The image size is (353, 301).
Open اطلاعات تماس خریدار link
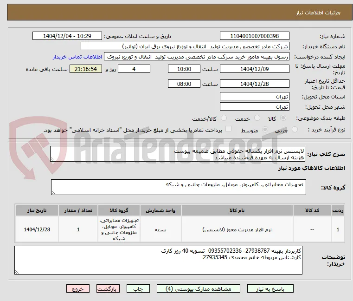(77, 57)
